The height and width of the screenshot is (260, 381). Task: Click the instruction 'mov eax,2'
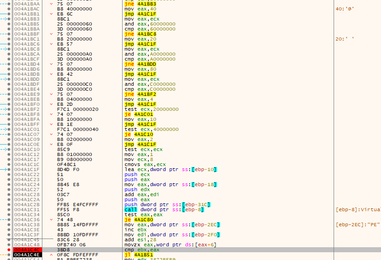[x=139, y=140]
